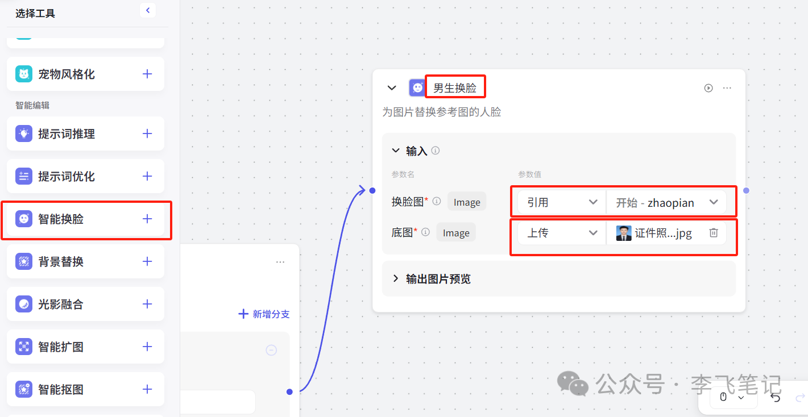Viewport: 808px width, 417px height.
Task: Open the 引用 dropdown for 换脸图
Action: (559, 202)
